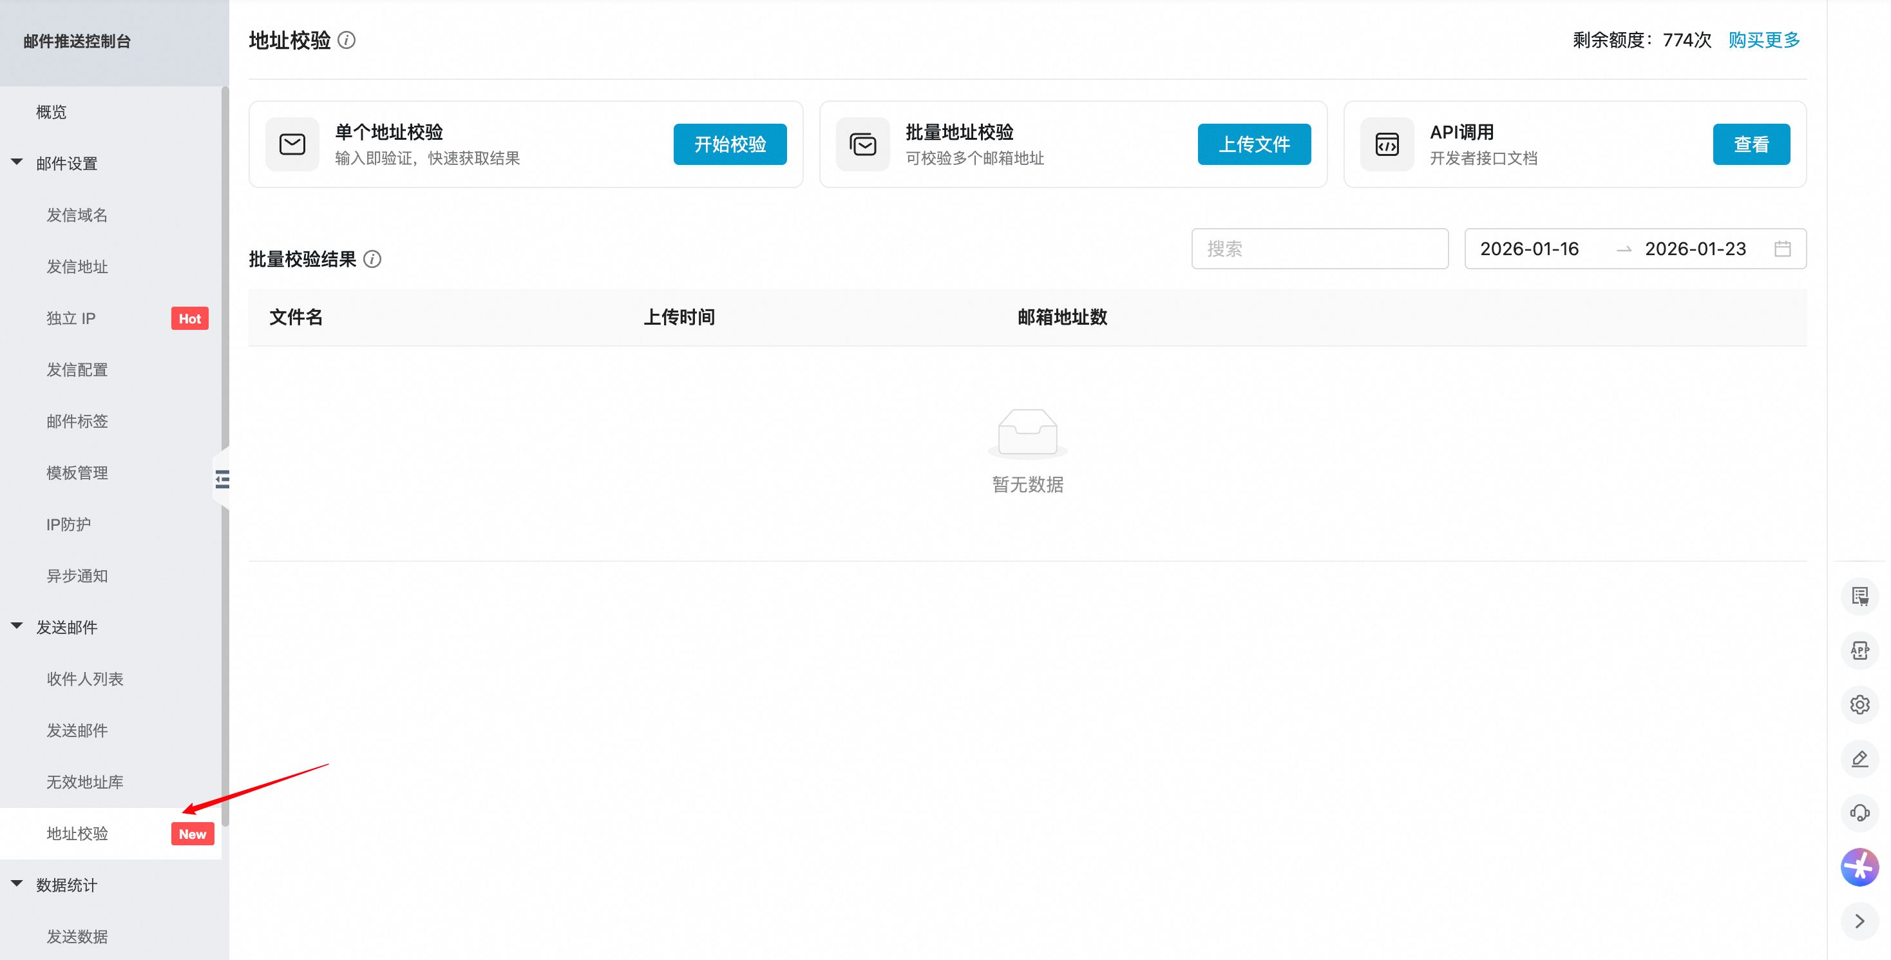Viewport: 1891px width, 960px height.
Task: Follow the 购买更多 link
Action: pos(1763,41)
